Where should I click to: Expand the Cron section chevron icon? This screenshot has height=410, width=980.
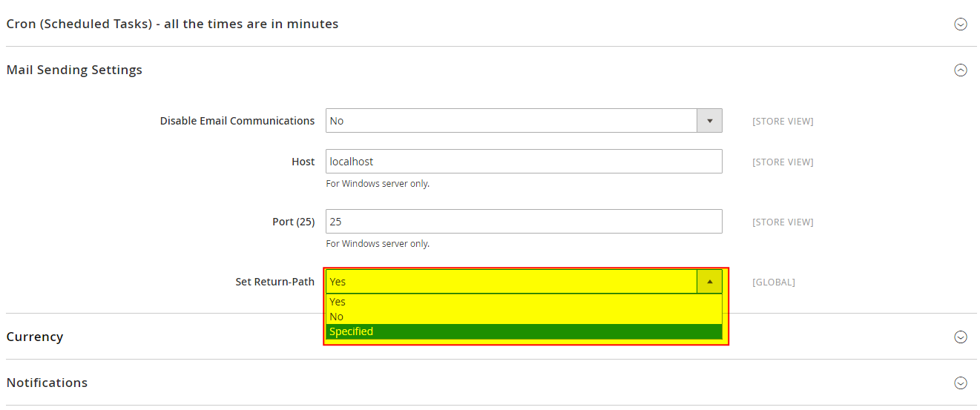coord(960,24)
